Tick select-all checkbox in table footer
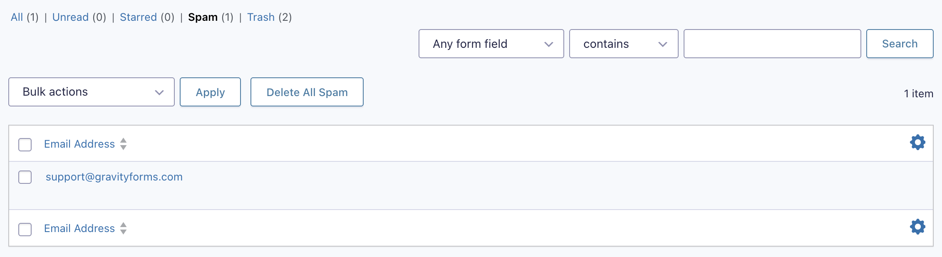 pyautogui.click(x=25, y=229)
